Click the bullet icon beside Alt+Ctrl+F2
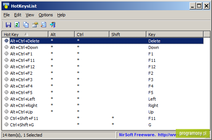 (6, 73)
